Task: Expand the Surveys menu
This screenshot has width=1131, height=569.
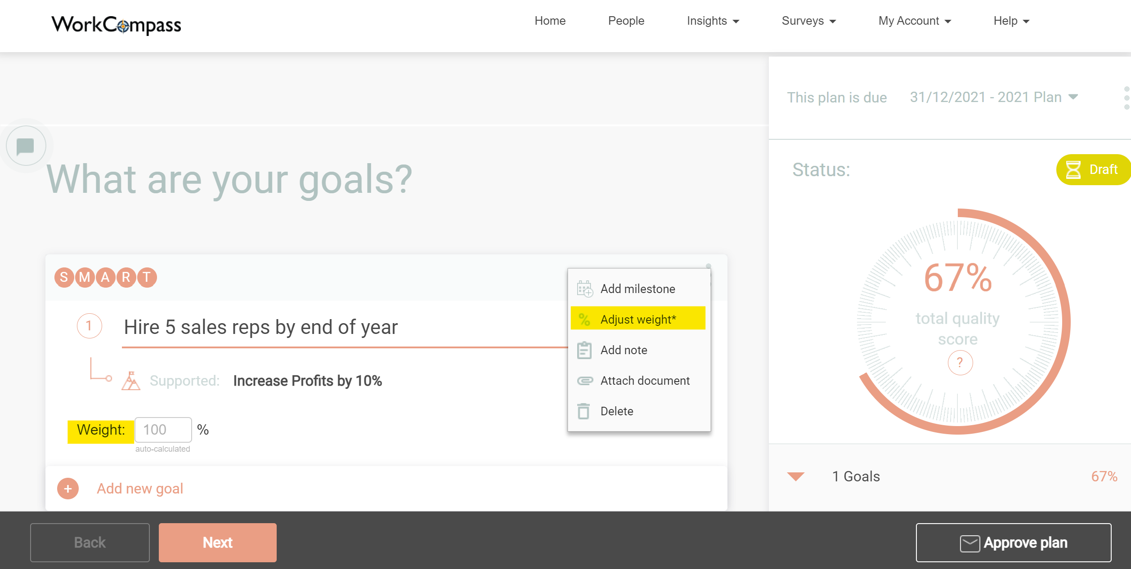Action: (x=808, y=21)
